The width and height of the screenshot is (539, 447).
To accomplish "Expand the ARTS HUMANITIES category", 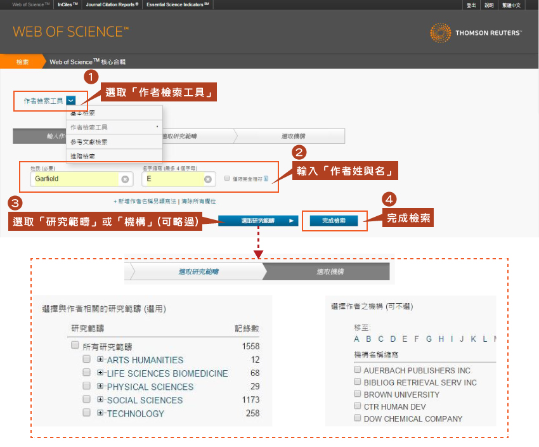I will tap(100, 360).
